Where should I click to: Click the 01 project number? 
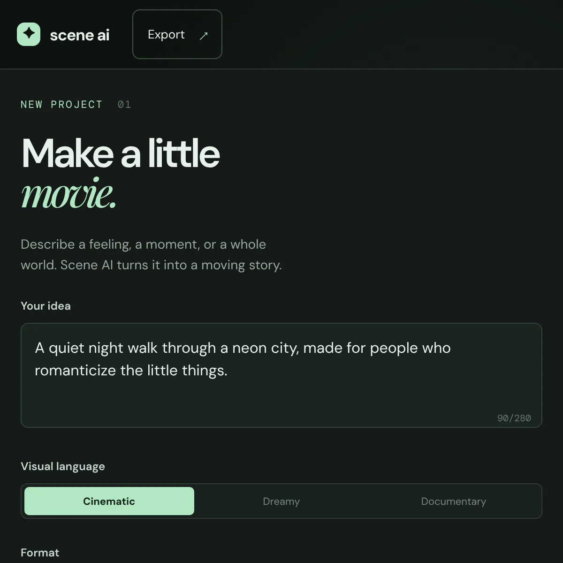click(124, 104)
